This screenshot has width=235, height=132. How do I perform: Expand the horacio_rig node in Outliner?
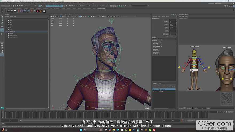pos(7,31)
